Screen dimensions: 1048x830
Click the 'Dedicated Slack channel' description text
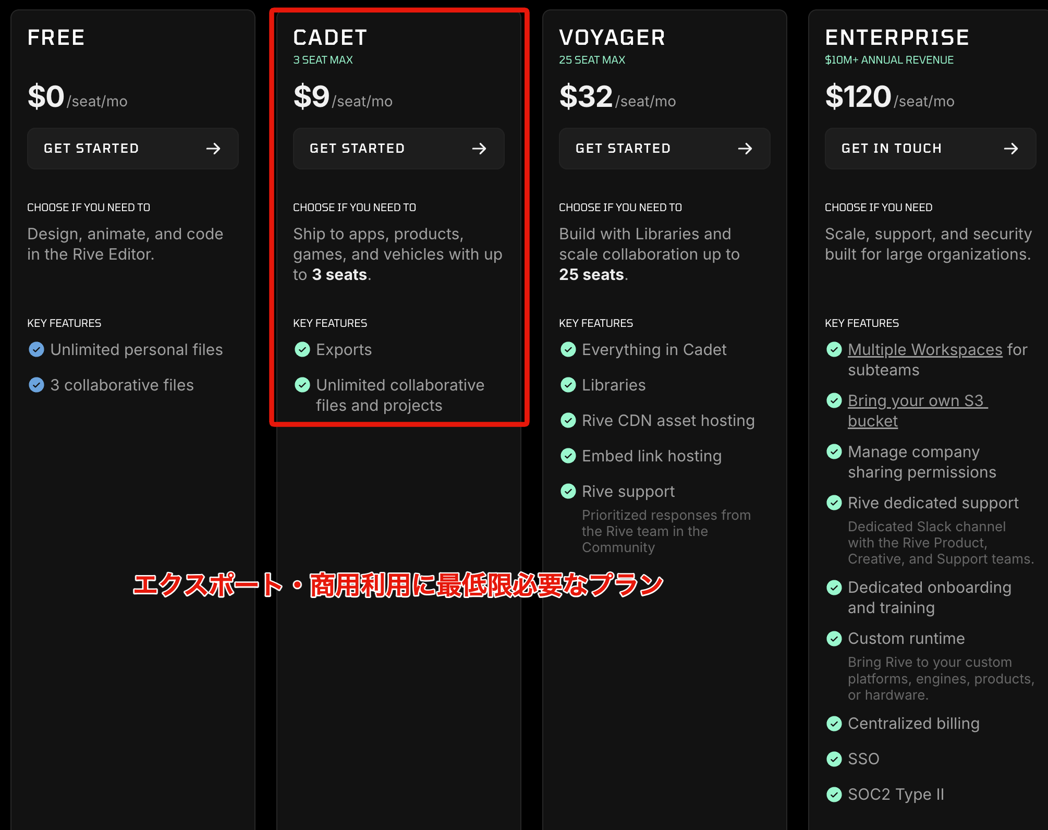[x=941, y=543]
